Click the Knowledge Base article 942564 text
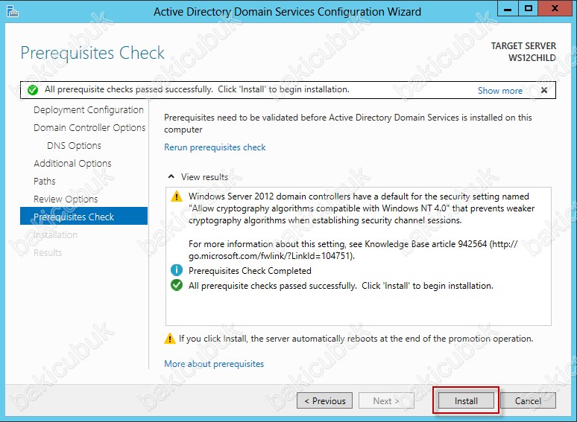This screenshot has height=422, width=577. 426,244
